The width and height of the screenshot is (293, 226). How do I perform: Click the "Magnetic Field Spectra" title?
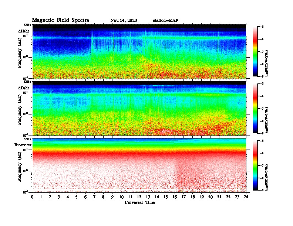click(61, 20)
